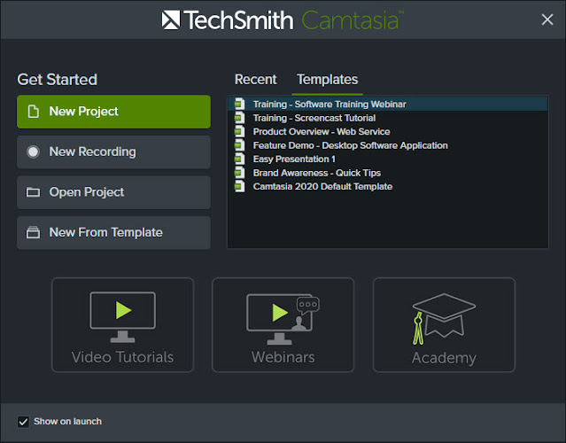Click the blank page icon on New Project

point(33,112)
